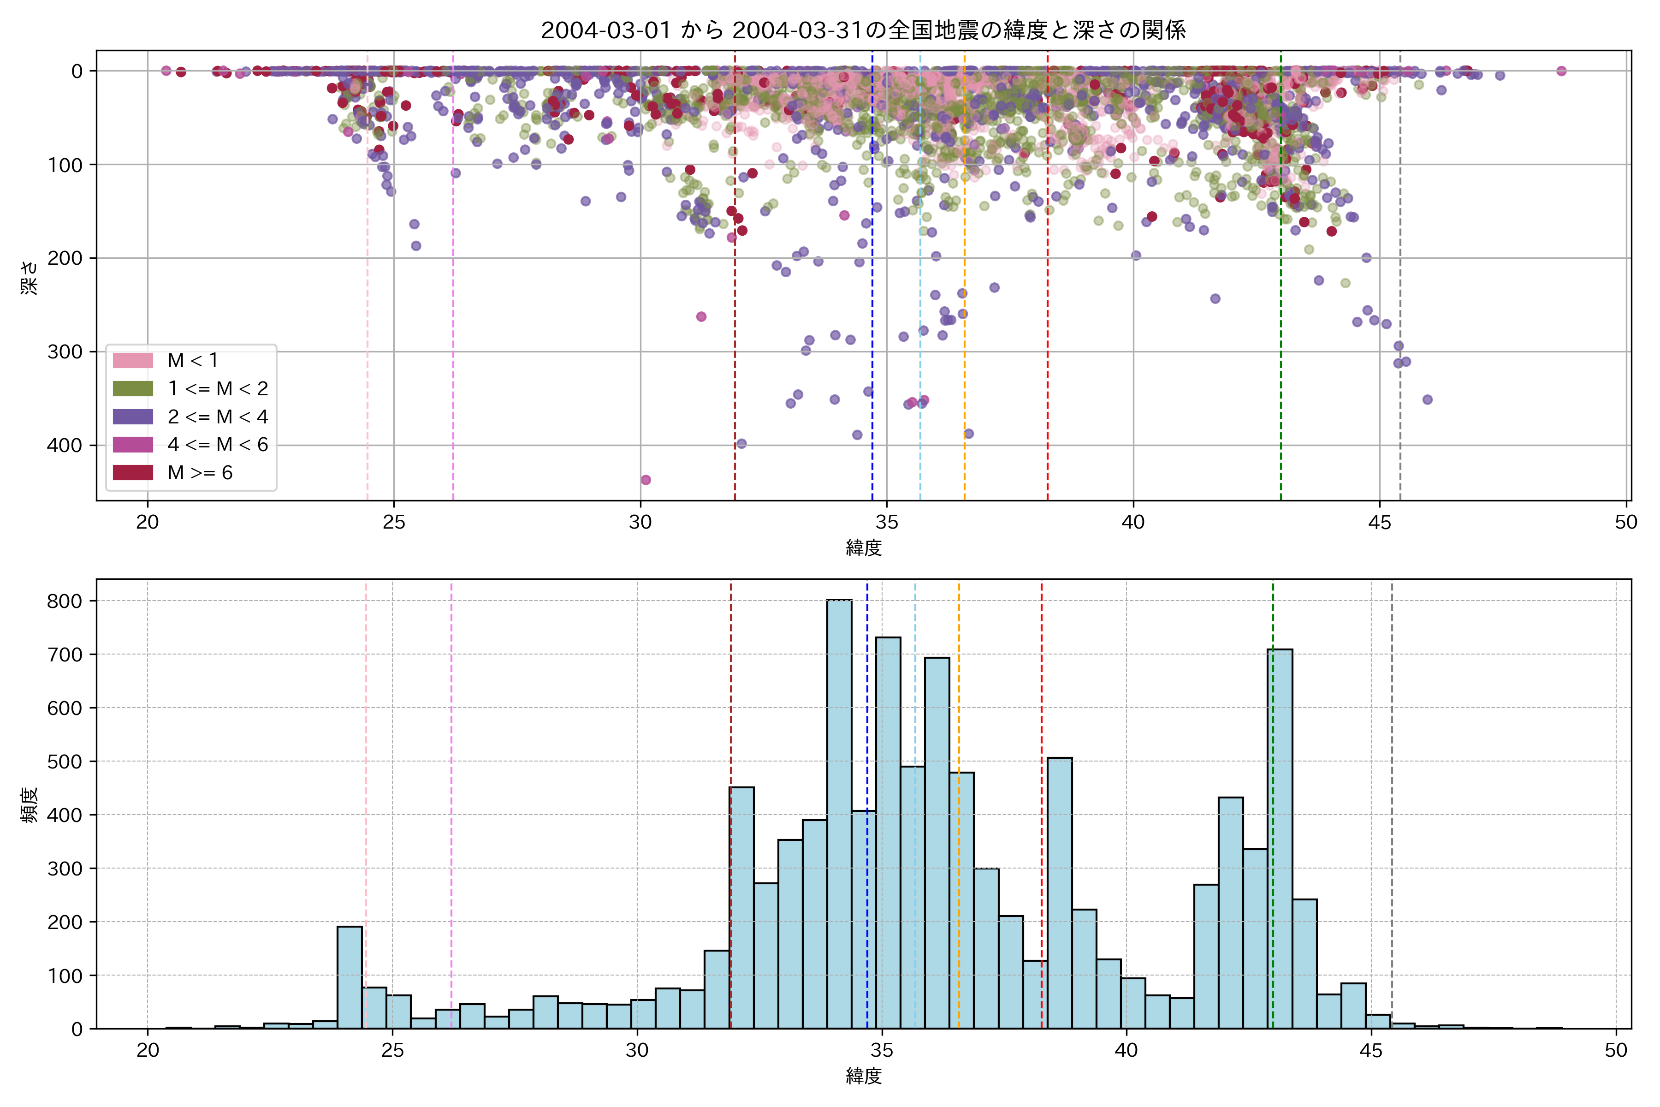Image resolution: width=1660 pixels, height=1107 pixels.
Task: Click the deepest scatter point near depth 440
Action: tap(645, 480)
